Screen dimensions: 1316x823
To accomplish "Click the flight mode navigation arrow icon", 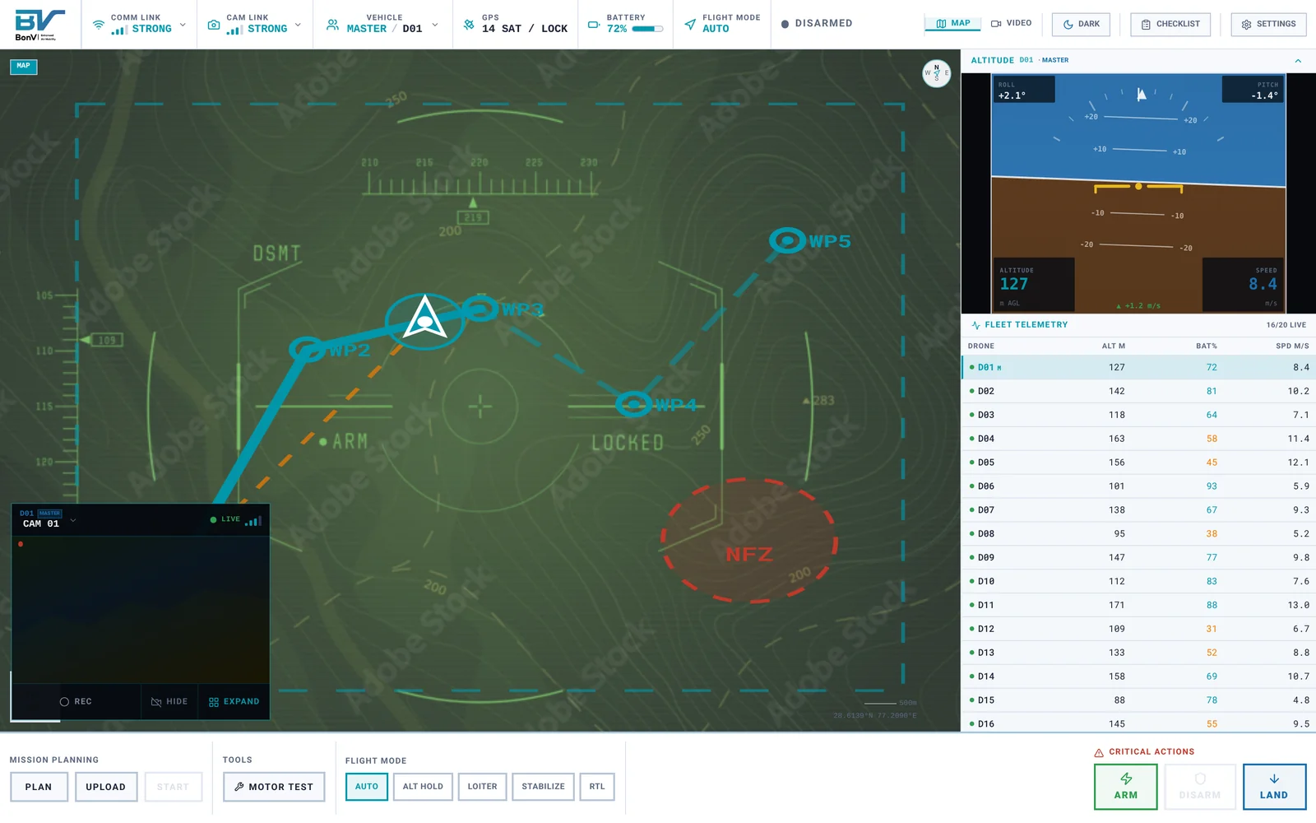I will (690, 25).
